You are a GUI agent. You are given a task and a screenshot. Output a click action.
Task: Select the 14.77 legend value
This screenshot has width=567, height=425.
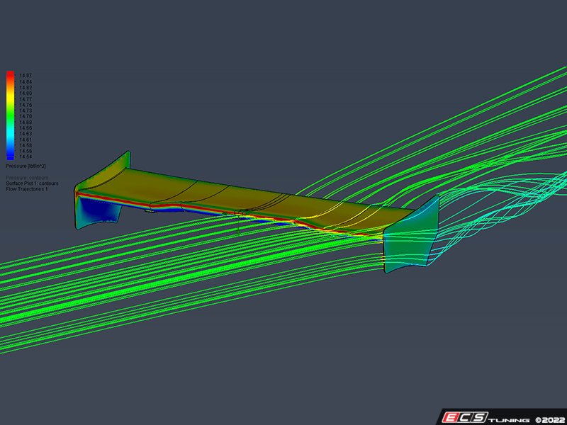click(x=26, y=99)
